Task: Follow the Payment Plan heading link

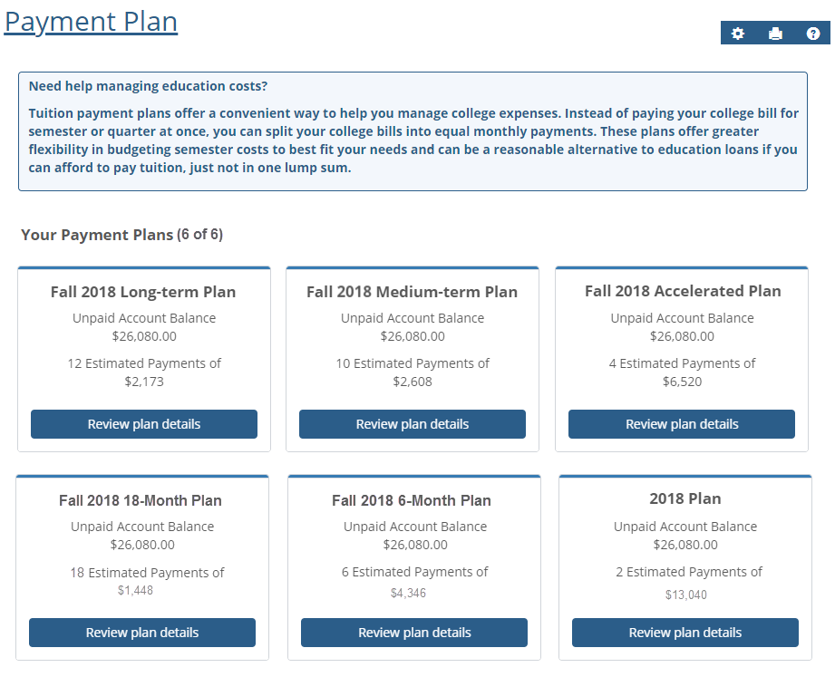Action: point(91,22)
